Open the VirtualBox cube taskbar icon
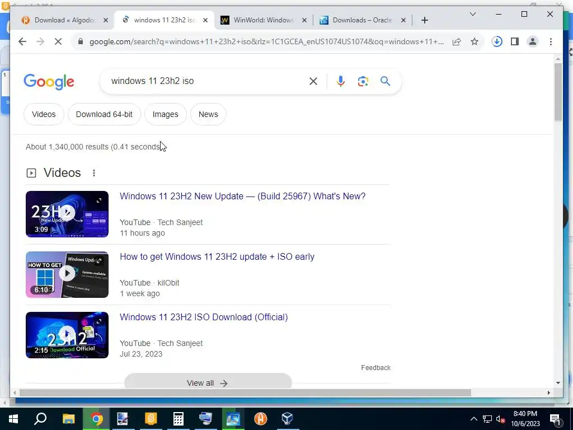The height and width of the screenshot is (430, 573). 288,419
